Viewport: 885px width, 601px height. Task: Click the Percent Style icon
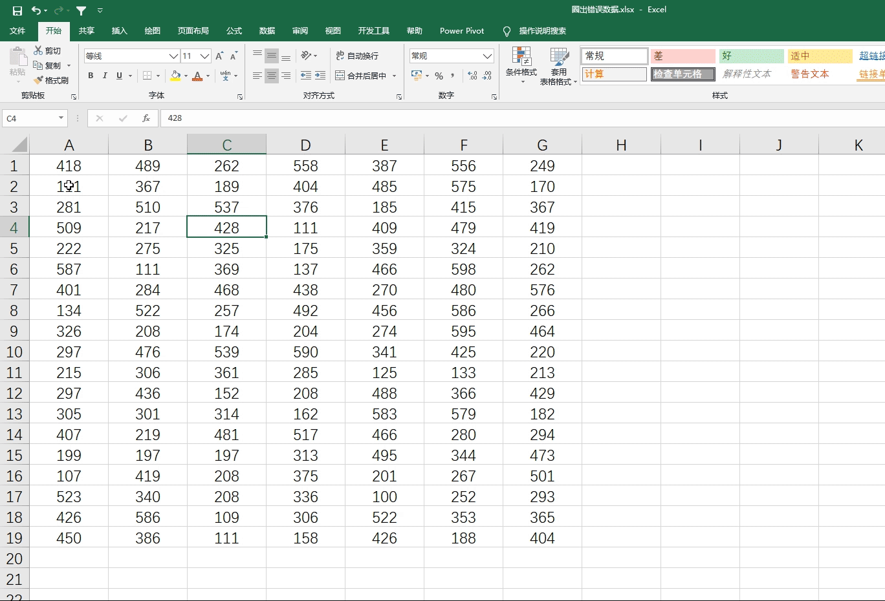click(439, 76)
